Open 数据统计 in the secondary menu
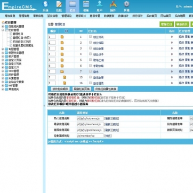 tap(123, 16)
